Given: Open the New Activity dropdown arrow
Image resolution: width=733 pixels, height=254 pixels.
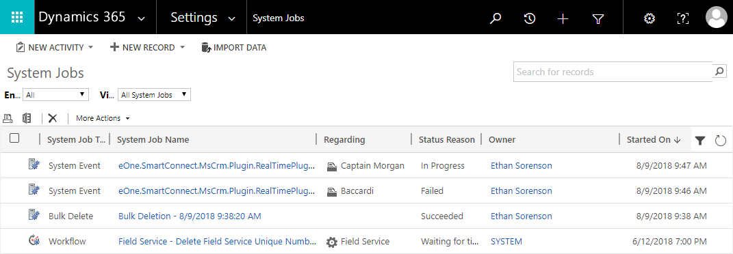Looking at the screenshot, I should pyautogui.click(x=91, y=48).
